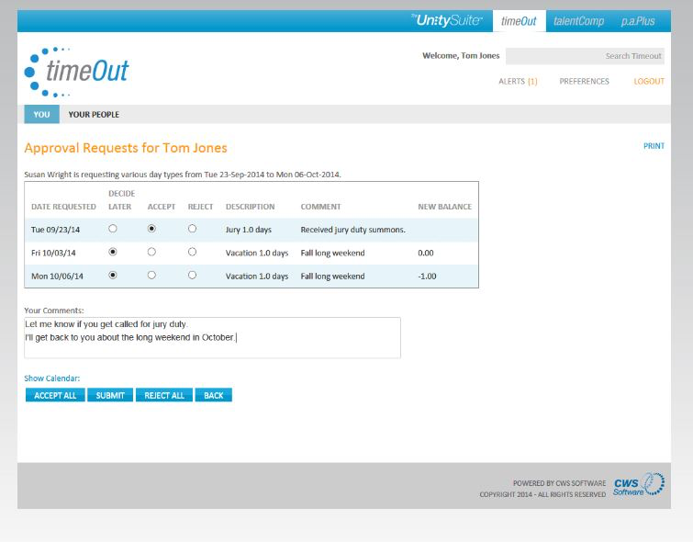Select Accept for Mon 10/06/14 vacation
Screen dimensions: 693x542
pyautogui.click(x=151, y=275)
